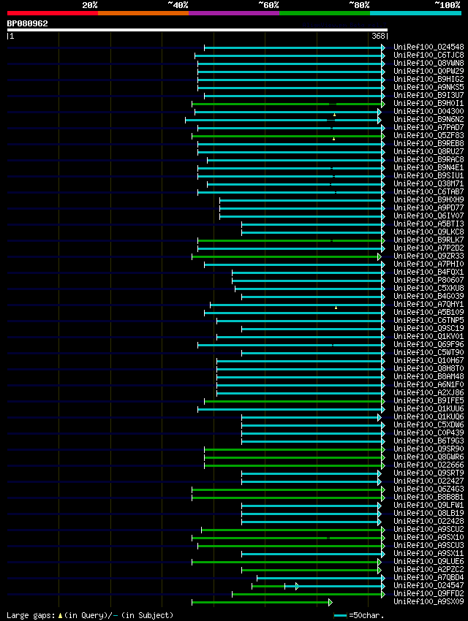The image size is (468, 621).
Task: Click the UniRef100_A7QBD4 label text
Action: 429,577
